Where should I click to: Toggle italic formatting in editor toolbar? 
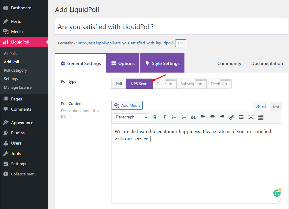[x=164, y=117]
